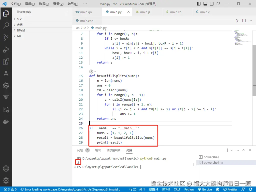Close the terminal panel
Screen dimensions: 256x192
(x=250, y=150)
